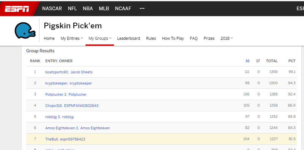Click the ESPN logo

pyautogui.click(x=17, y=9)
